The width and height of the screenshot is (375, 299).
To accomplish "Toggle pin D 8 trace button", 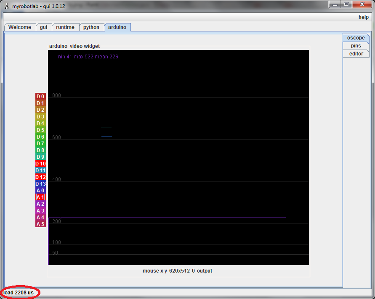I will 40,150.
